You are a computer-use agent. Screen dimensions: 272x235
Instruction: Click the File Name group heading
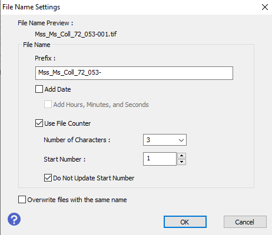point(37,45)
